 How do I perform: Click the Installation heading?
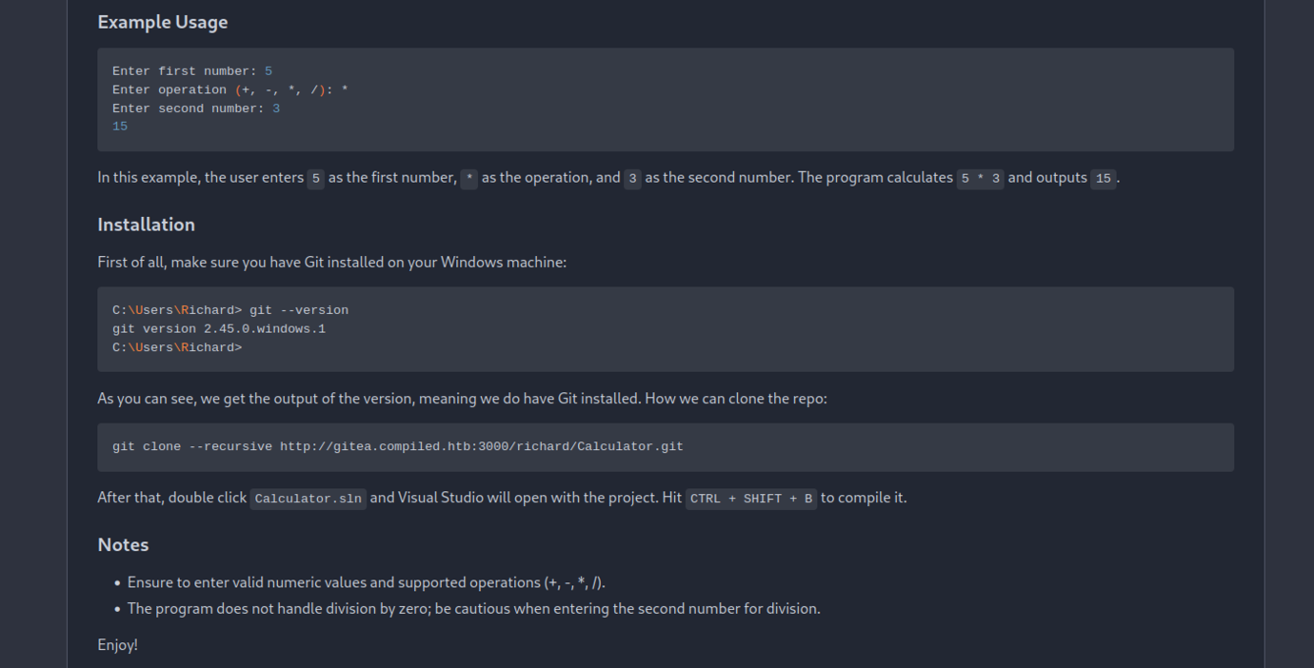click(x=146, y=225)
